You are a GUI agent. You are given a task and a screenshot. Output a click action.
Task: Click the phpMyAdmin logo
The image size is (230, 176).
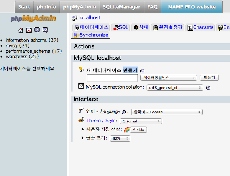point(33,19)
